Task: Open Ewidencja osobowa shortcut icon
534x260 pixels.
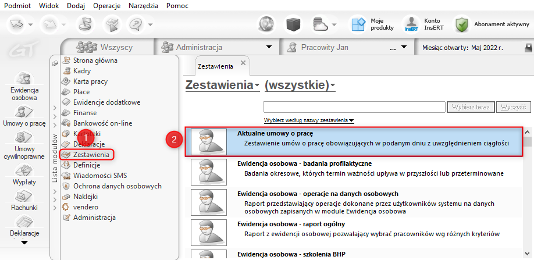Action: (24, 77)
